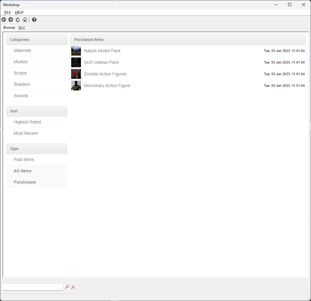
Task: Reload the Workshop page
Action: pyautogui.click(x=18, y=19)
